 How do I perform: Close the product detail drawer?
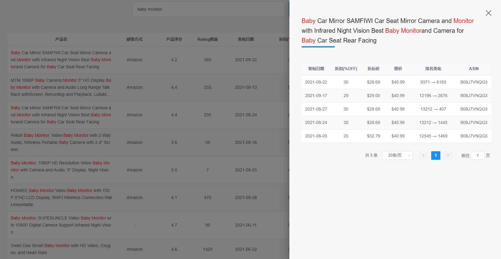(488, 13)
